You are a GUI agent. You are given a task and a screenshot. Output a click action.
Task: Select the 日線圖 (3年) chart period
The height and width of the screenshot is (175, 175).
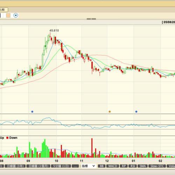(x=15, y=166)
